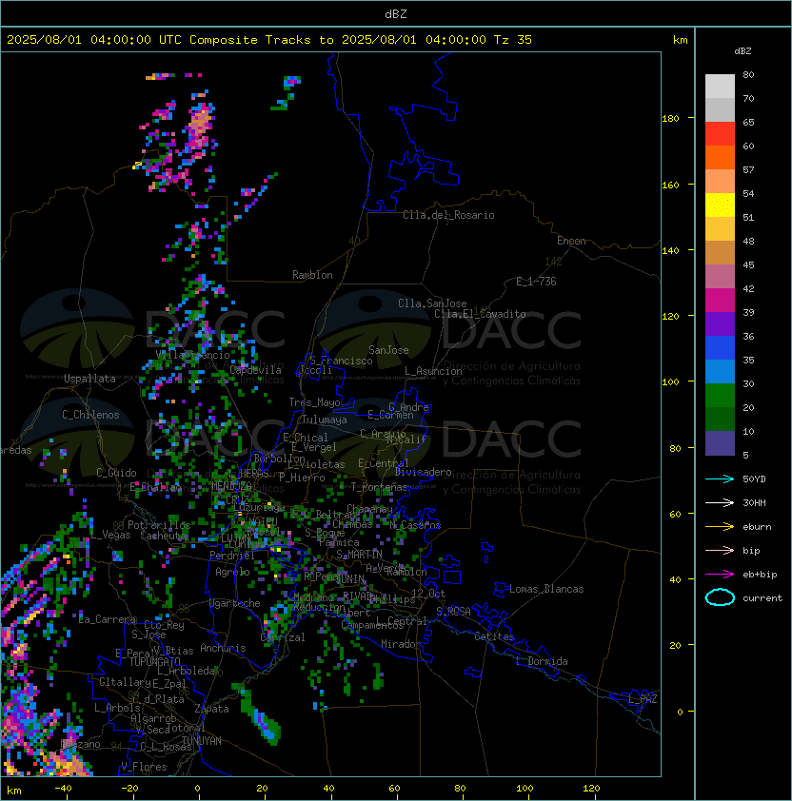
Task: Click the '100' km mark on the right axis
Action: pyautogui.click(x=670, y=382)
